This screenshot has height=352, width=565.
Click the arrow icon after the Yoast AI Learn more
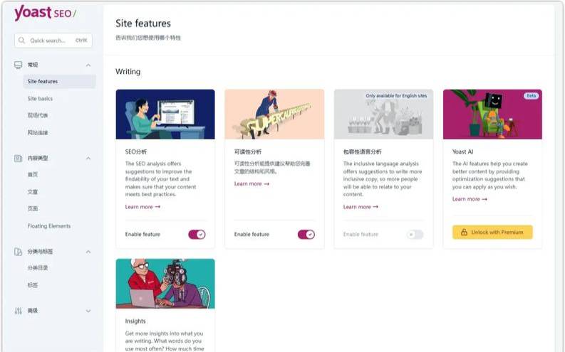[484, 199]
